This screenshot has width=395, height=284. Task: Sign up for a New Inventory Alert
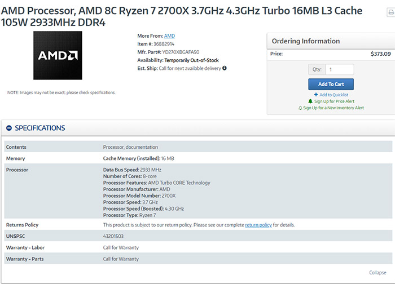(x=333, y=108)
